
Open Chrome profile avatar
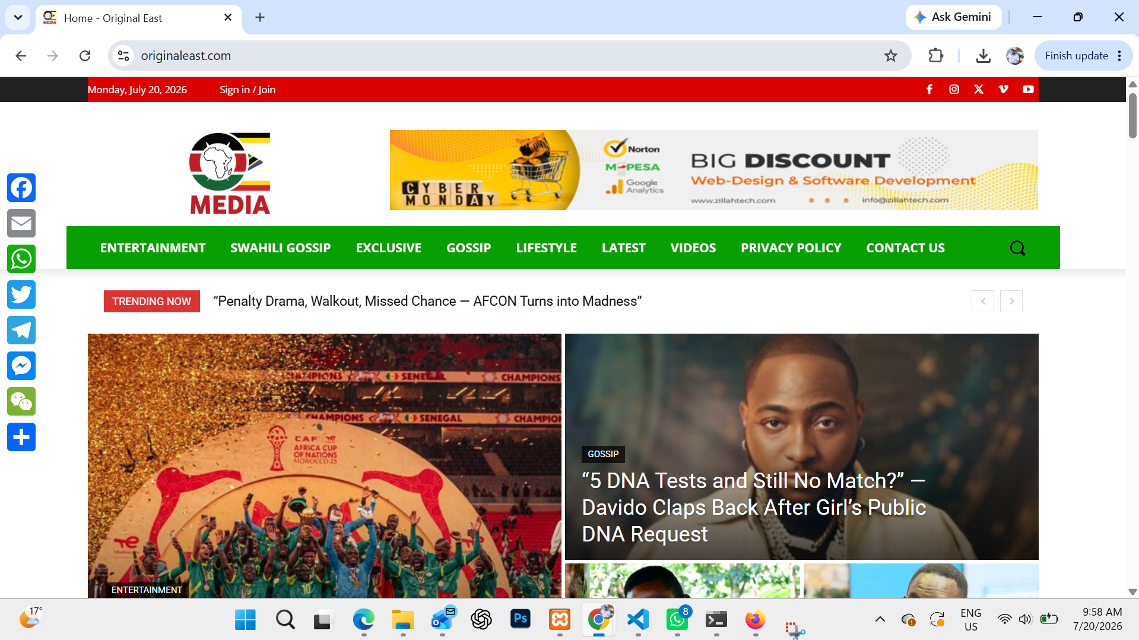[x=1015, y=56]
